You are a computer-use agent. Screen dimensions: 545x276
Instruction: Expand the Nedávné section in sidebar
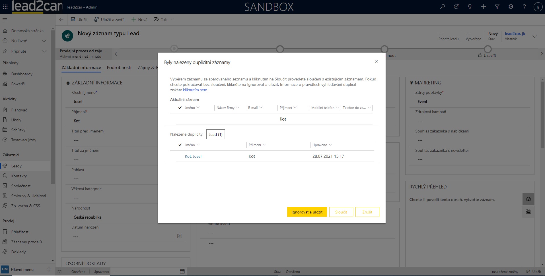[44, 41]
